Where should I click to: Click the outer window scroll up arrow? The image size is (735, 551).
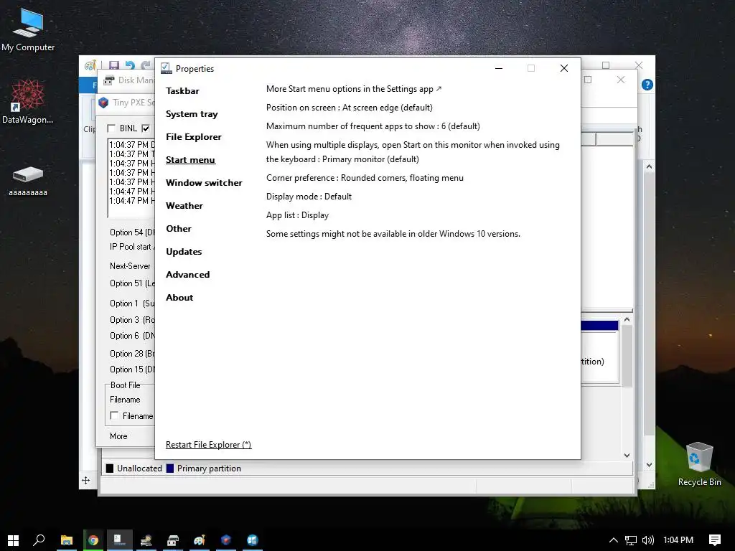(x=649, y=166)
